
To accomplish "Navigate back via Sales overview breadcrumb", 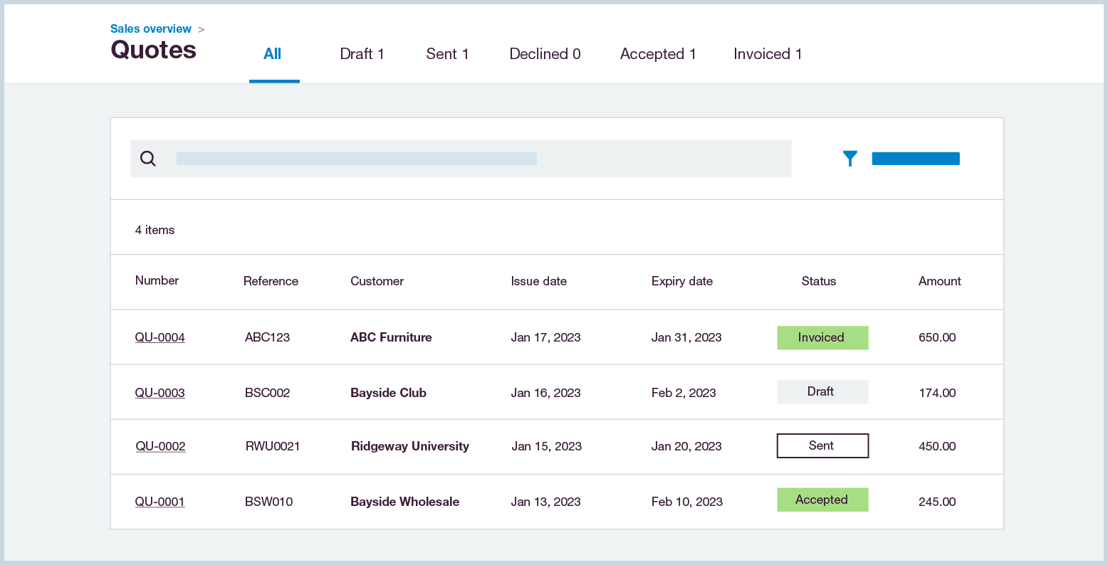I will (x=151, y=28).
